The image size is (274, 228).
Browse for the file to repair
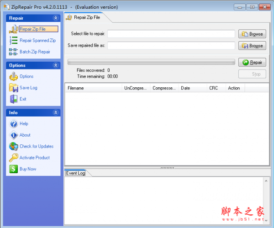click(252, 34)
